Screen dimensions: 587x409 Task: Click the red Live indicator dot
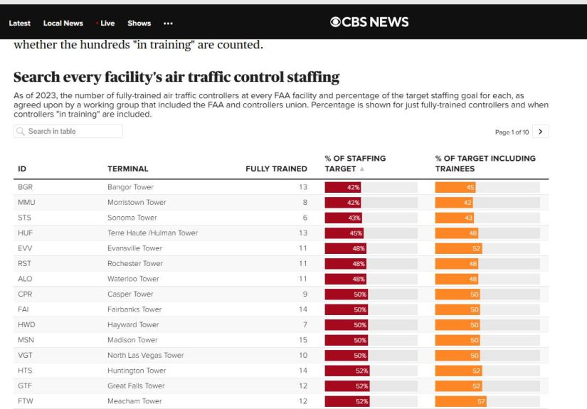[97, 23]
